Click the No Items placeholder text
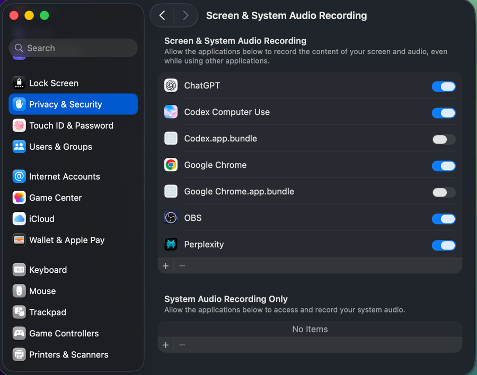The width and height of the screenshot is (477, 375). (x=310, y=329)
